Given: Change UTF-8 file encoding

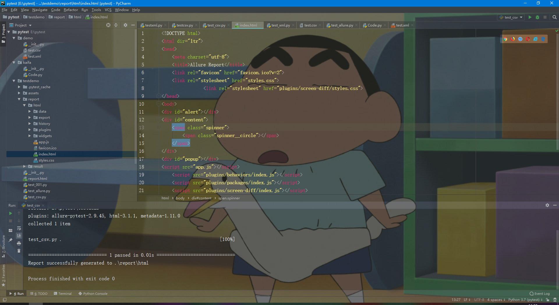Looking at the screenshot, I should (479, 300).
